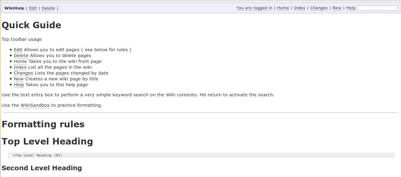Screen dimensions: 401x177
Task: Open the Edit link in the top toolbar
Action: 33,8
